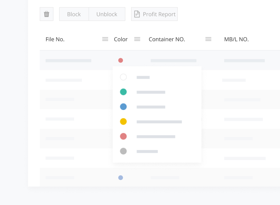This screenshot has height=205, width=280.
Task: Open the Color column menu icon
Action: point(137,39)
